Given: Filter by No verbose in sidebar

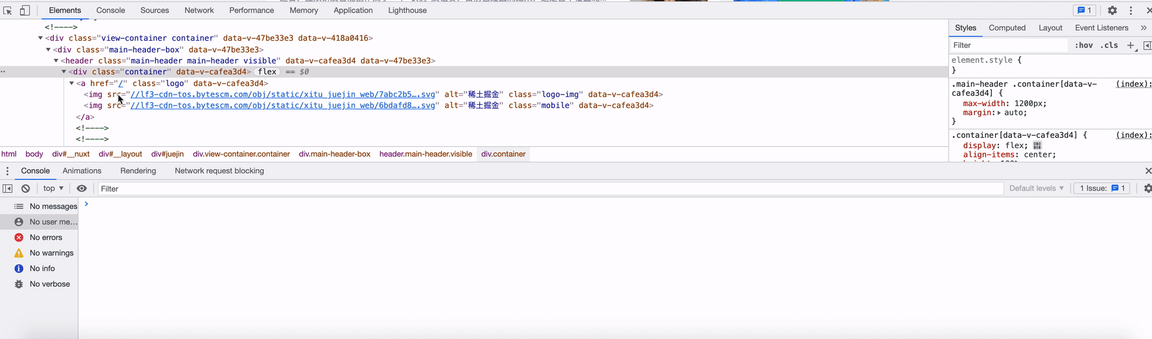Looking at the screenshot, I should [39, 284].
